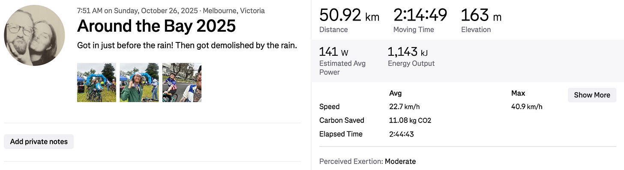Click the Carbon Saved row label
Image resolution: width=624 pixels, height=170 pixels.
(342, 120)
